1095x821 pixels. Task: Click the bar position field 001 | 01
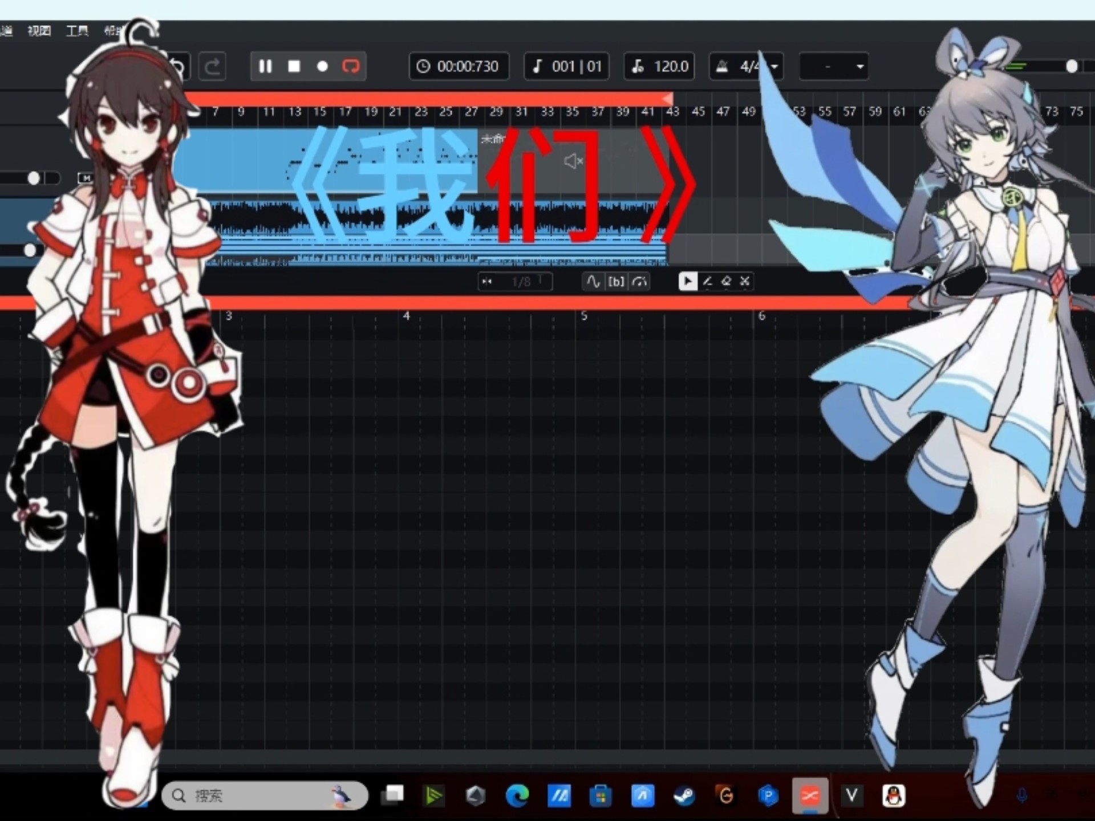tap(567, 67)
